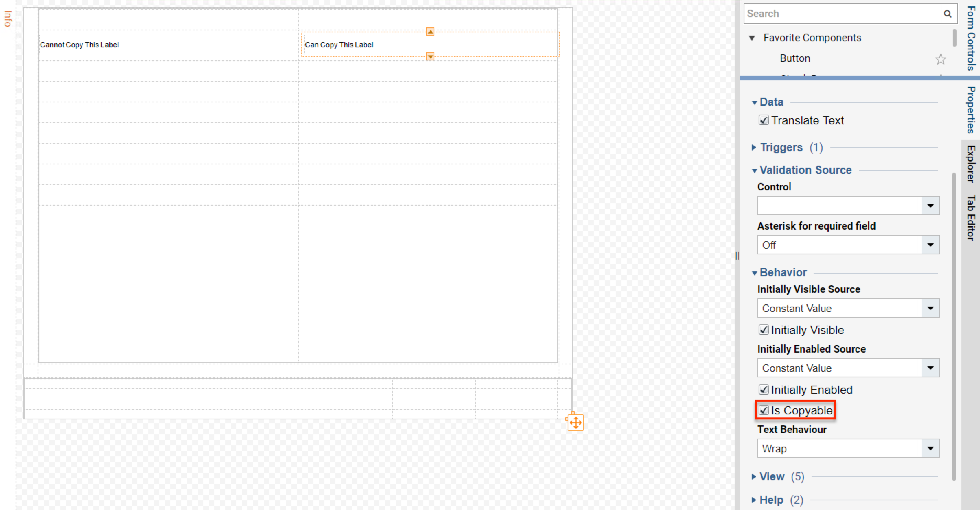This screenshot has height=510, width=980.
Task: Toggle the Is Copyable checkbox
Action: [763, 410]
